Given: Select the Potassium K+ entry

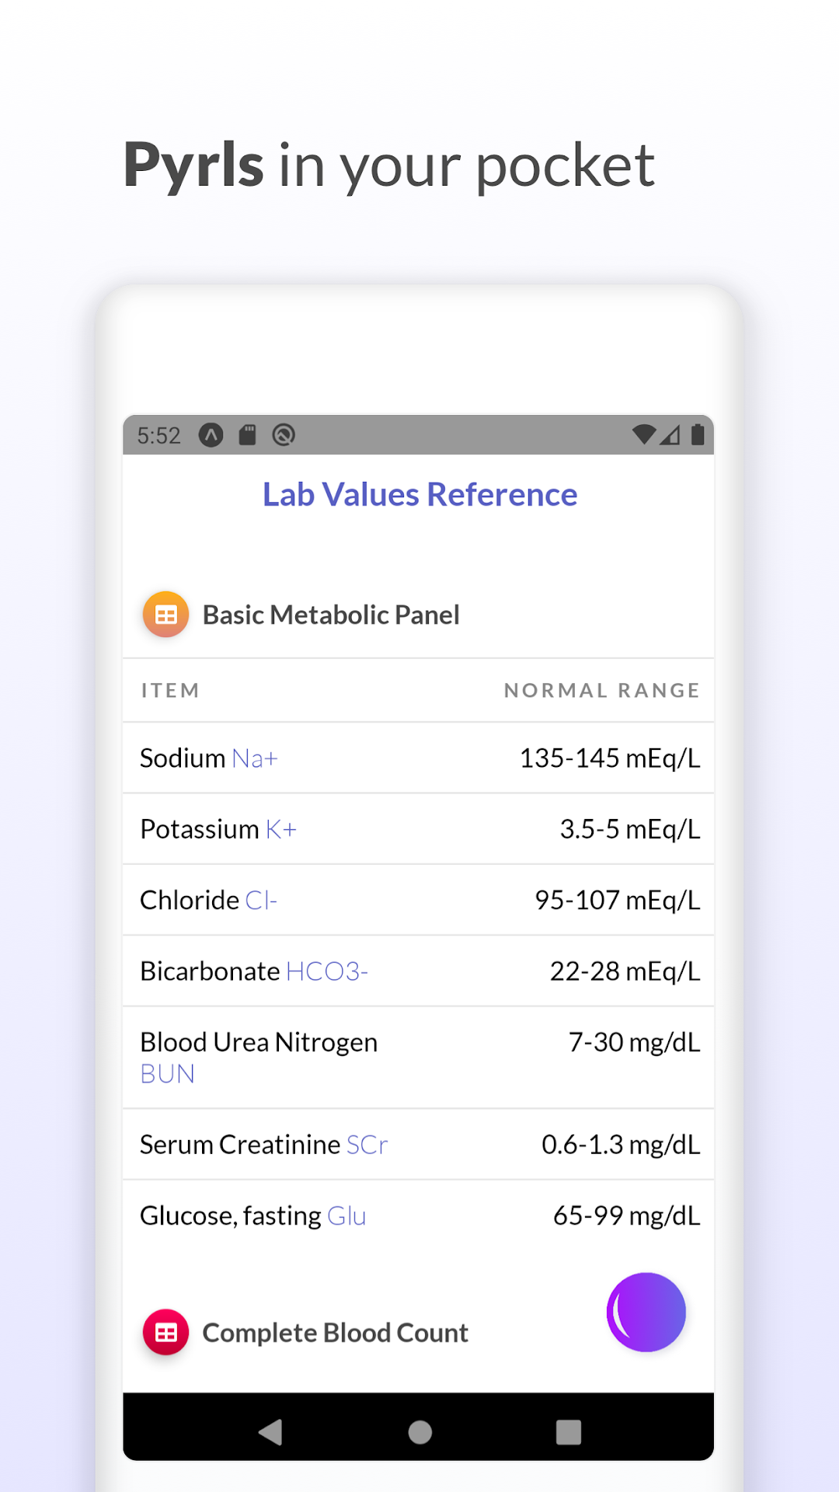Looking at the screenshot, I should pyautogui.click(x=419, y=829).
